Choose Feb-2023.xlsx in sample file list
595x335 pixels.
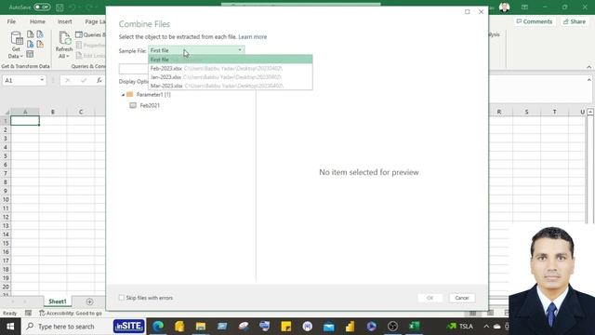(x=231, y=68)
